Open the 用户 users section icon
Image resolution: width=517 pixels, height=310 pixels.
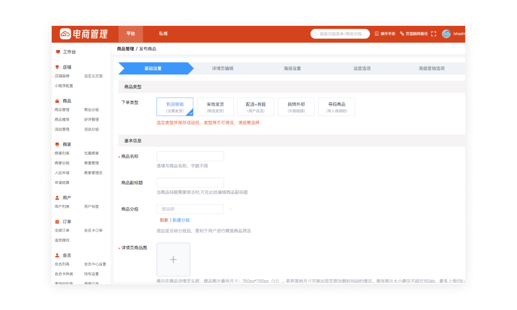point(58,197)
